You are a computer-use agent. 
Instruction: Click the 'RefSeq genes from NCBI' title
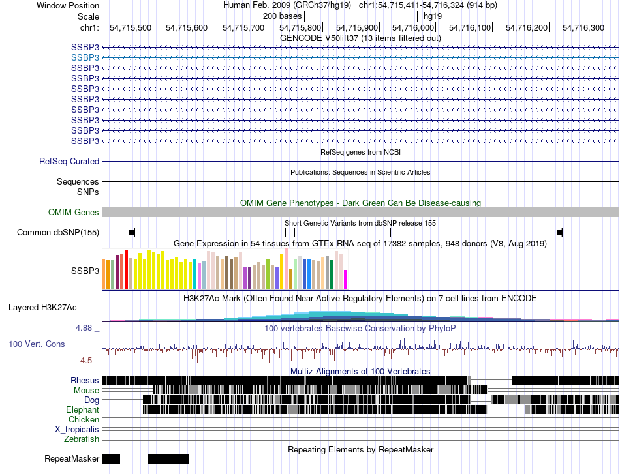pos(360,152)
